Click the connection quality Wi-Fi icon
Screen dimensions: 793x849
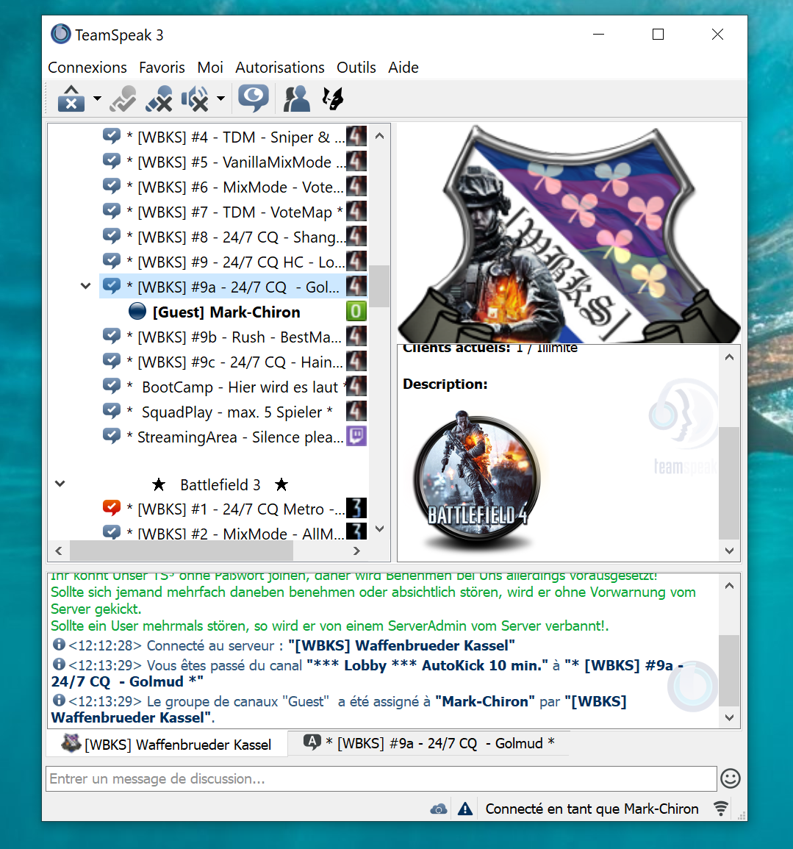(721, 809)
